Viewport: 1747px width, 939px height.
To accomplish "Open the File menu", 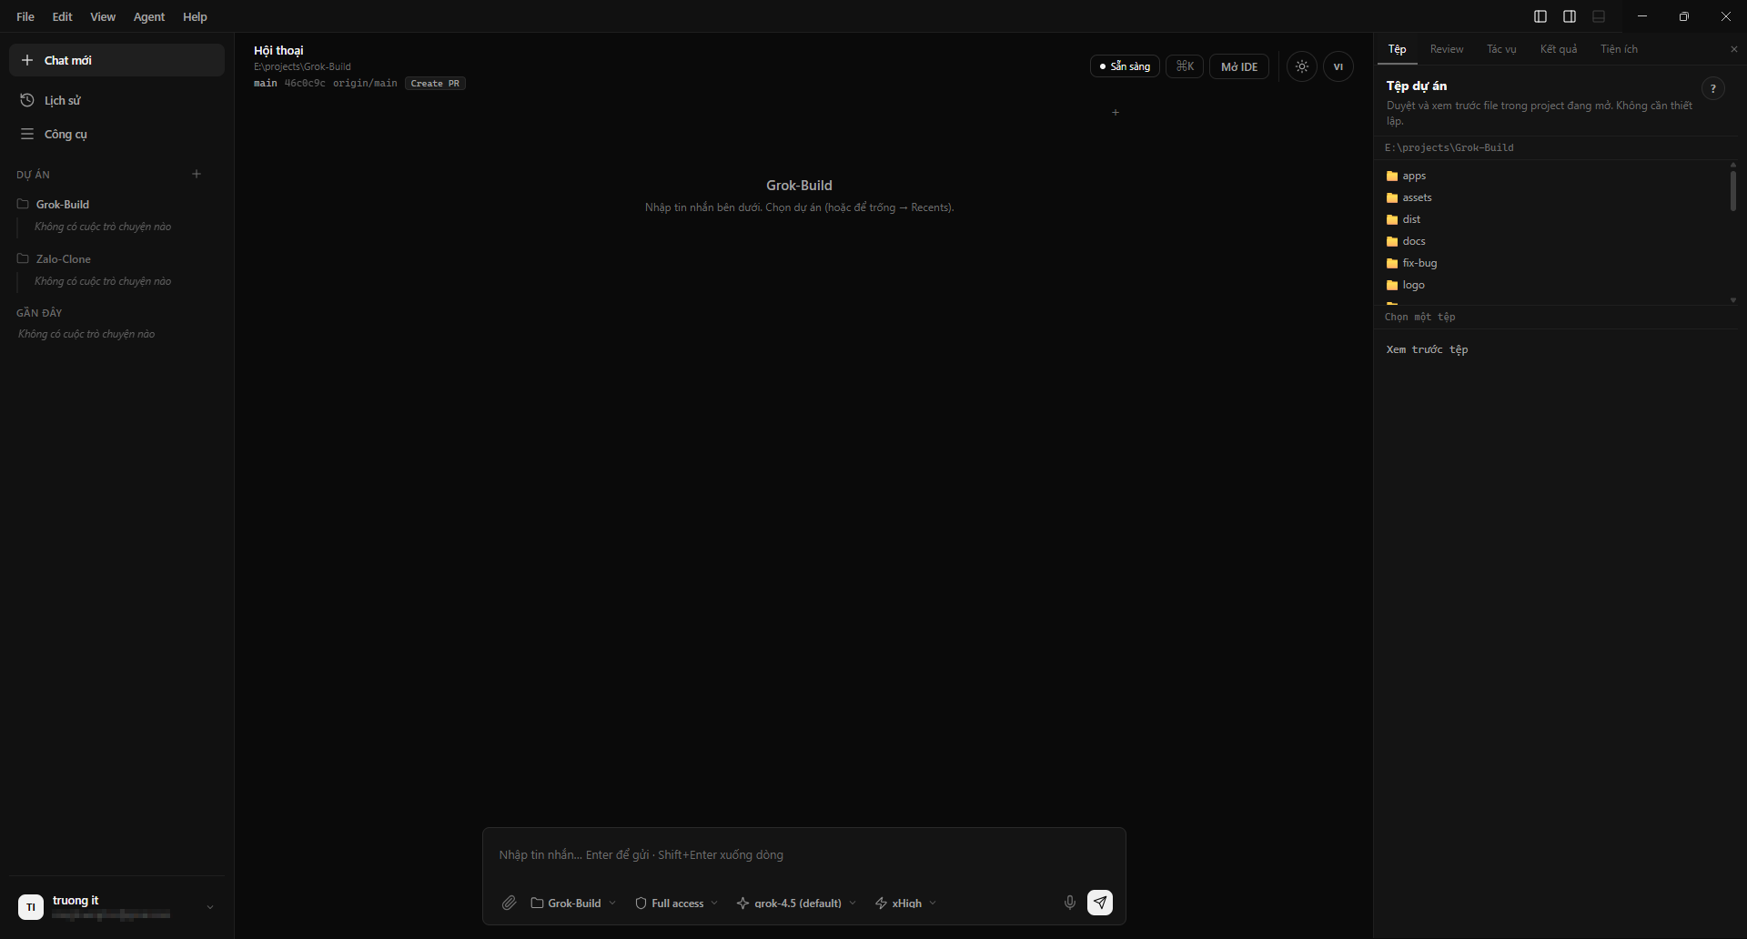I will pos(25,16).
